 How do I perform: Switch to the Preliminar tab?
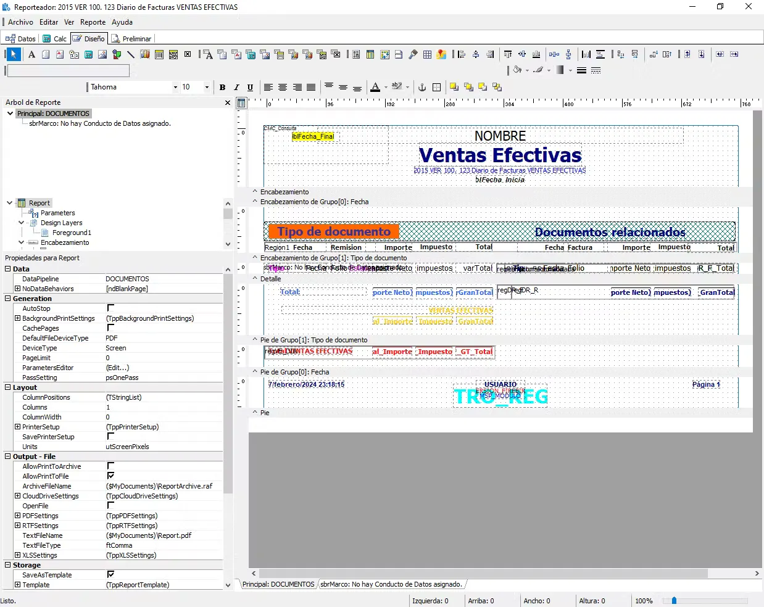click(131, 38)
